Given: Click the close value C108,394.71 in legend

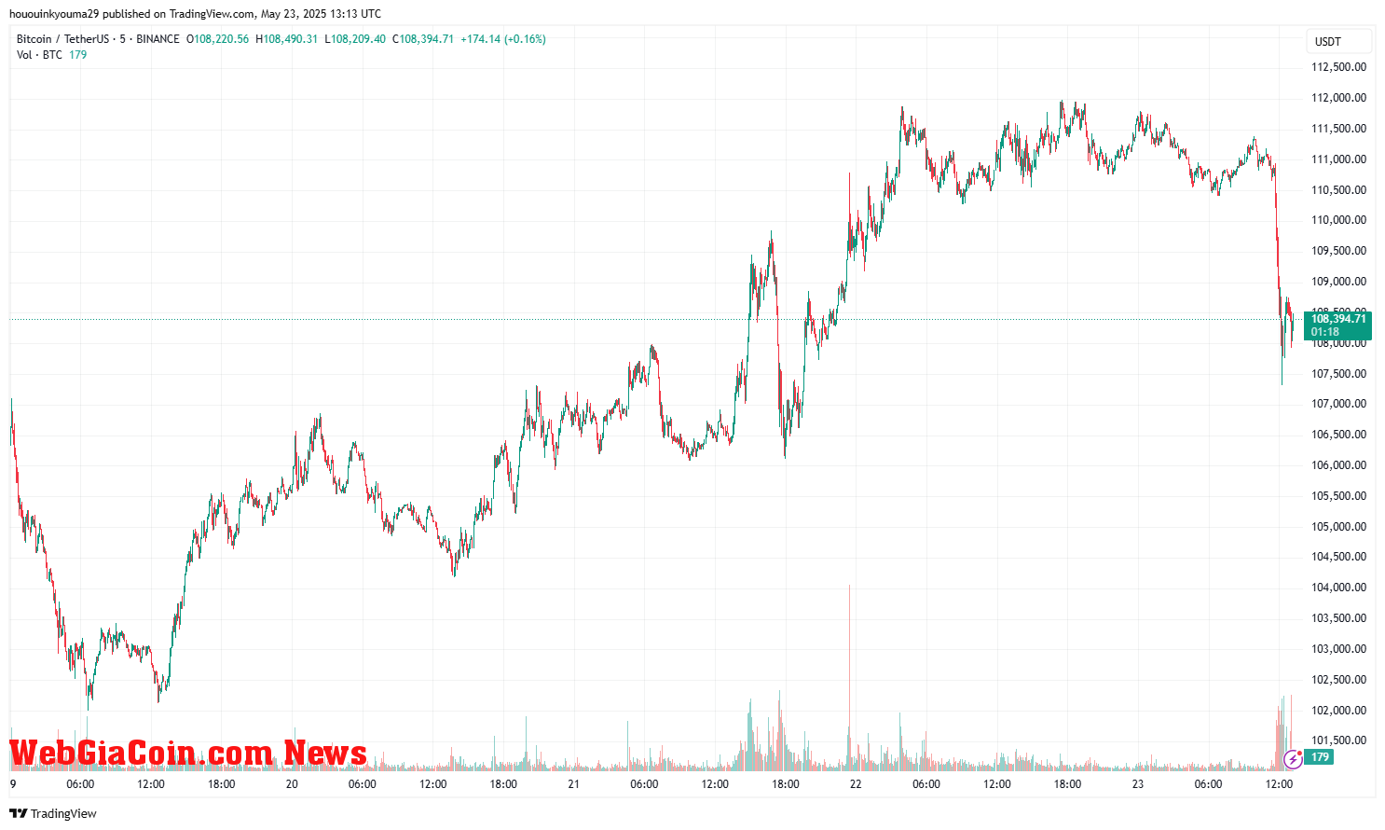Looking at the screenshot, I should tap(423, 39).
